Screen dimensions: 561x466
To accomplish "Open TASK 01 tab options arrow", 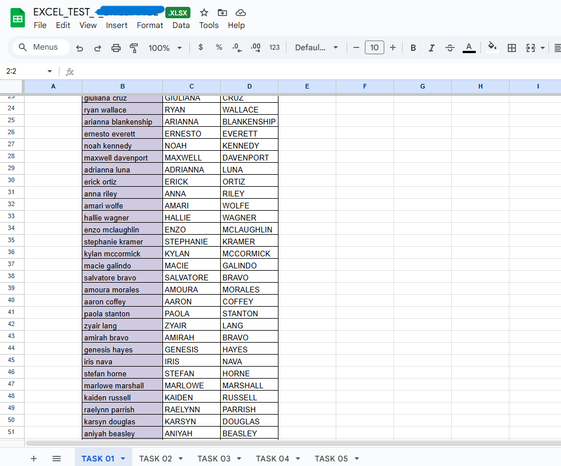I will tap(123, 459).
